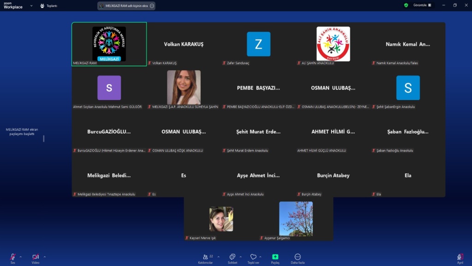The height and width of the screenshot is (266, 472).
Task: Select the MELİKGAZİ RAM participant tile
Action: click(x=109, y=44)
